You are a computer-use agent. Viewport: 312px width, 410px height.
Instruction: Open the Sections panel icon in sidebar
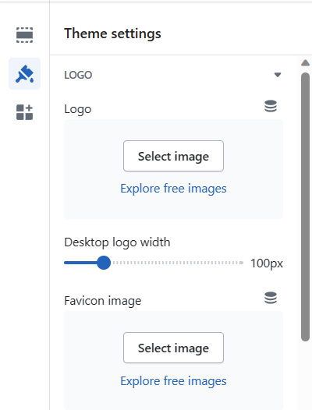(x=25, y=35)
